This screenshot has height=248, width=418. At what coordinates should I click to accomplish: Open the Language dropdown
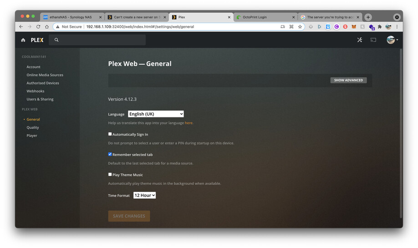156,114
